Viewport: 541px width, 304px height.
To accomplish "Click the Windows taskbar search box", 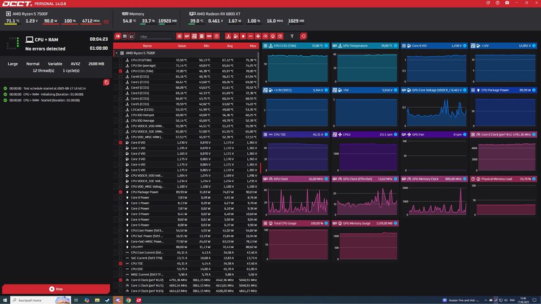I will (x=41, y=300).
